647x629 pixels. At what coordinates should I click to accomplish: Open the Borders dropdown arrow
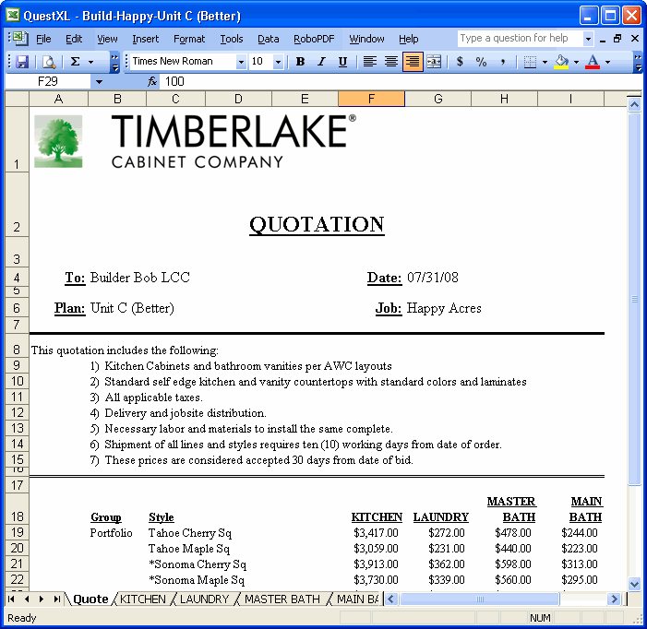pyautogui.click(x=545, y=62)
